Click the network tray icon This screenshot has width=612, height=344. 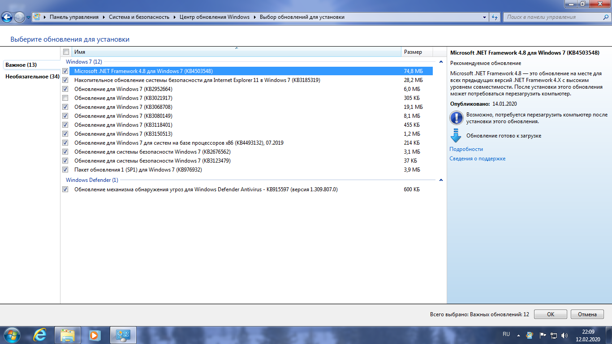click(554, 335)
